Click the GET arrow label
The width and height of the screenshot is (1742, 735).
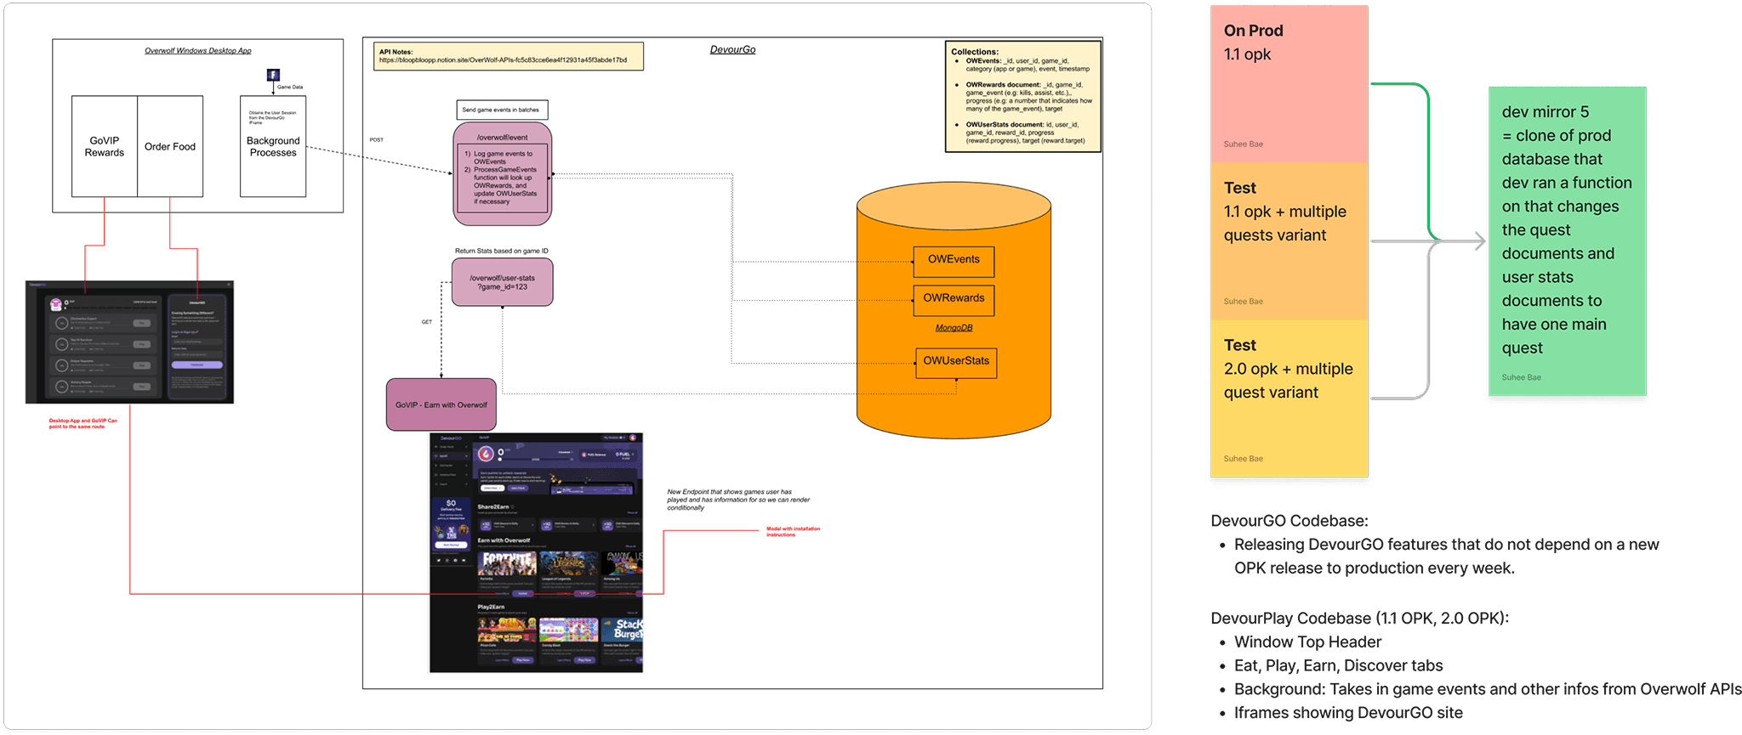[427, 322]
